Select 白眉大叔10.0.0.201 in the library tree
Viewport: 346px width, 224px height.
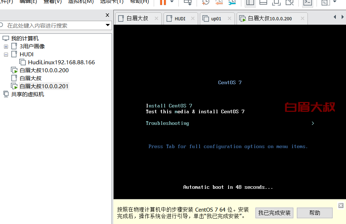44,86
